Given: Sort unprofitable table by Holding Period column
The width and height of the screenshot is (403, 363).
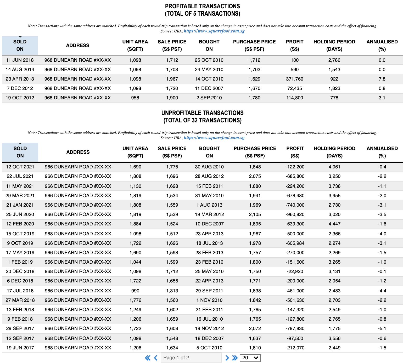Looking at the screenshot, I should (x=334, y=152).
